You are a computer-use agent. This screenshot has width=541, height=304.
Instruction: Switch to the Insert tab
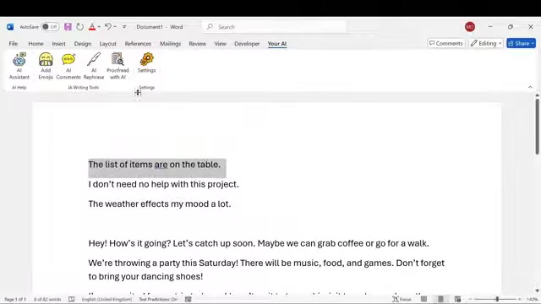[58, 43]
